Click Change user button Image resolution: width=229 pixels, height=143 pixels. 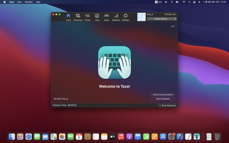pyautogui.click(x=170, y=14)
